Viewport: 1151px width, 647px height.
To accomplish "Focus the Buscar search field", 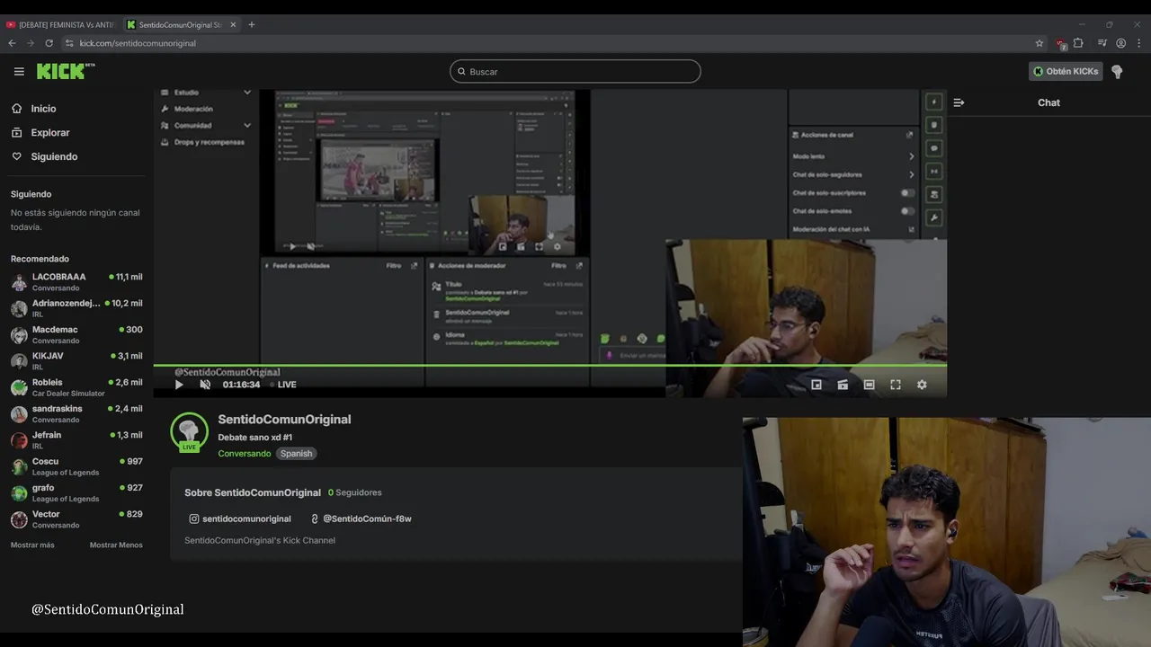I will pos(575,71).
